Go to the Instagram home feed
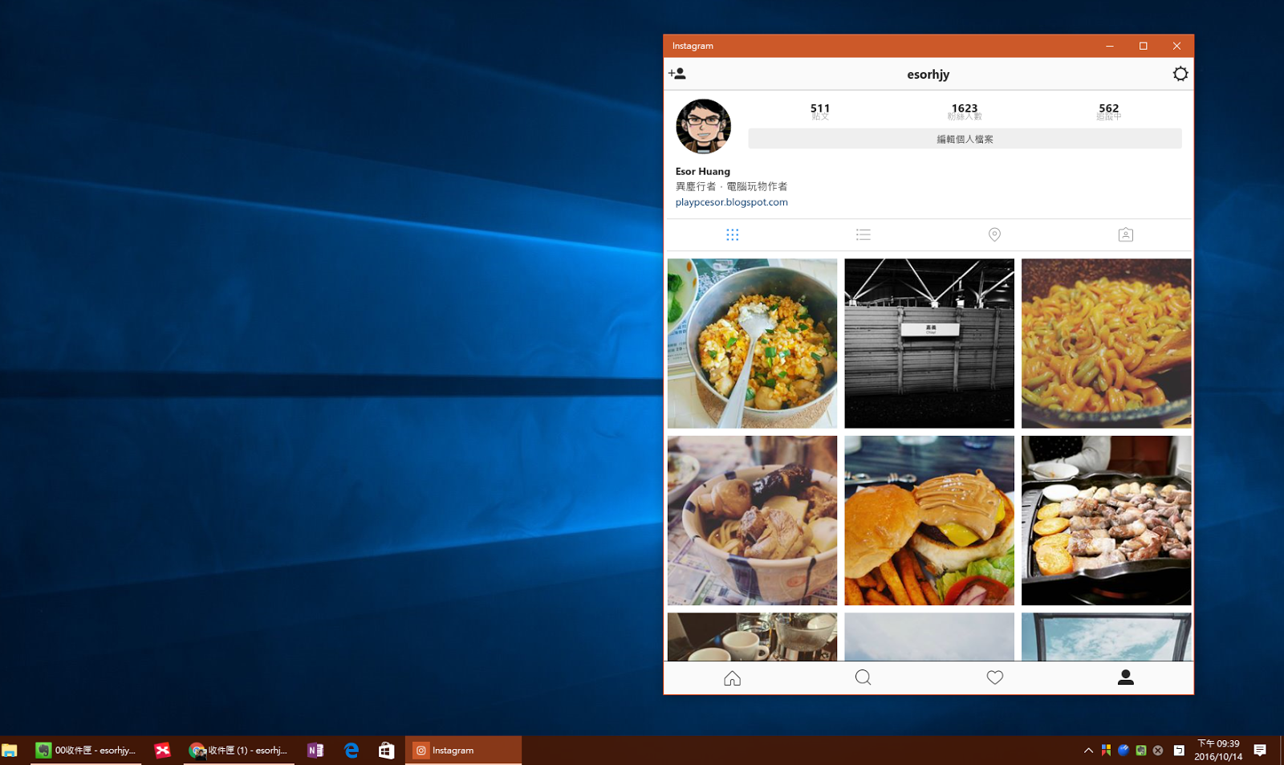This screenshot has width=1284, height=765. 732,678
